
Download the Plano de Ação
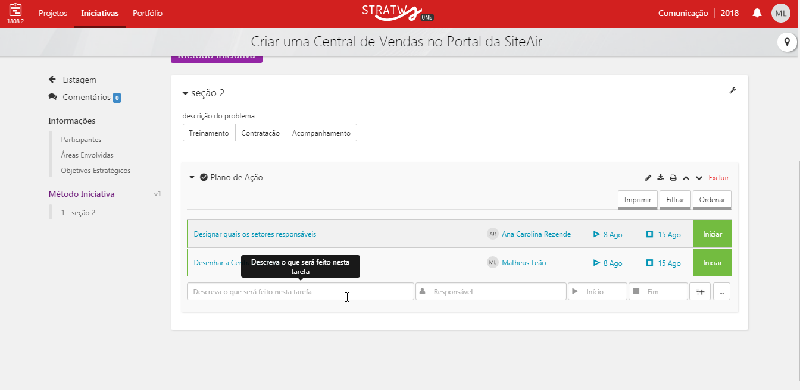coord(661,178)
